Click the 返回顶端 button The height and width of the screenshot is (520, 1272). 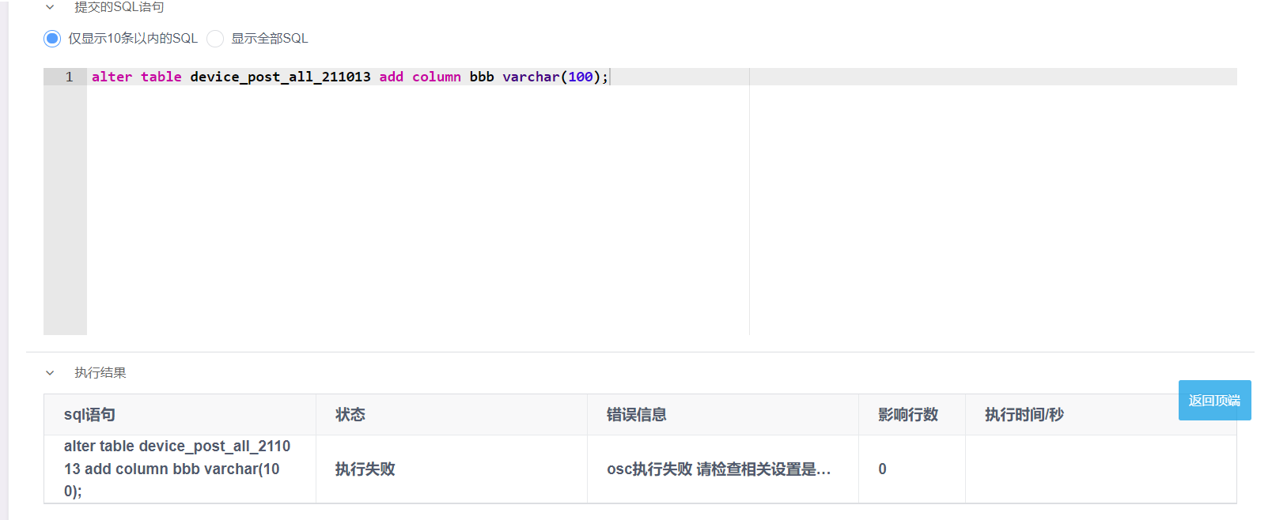(1214, 400)
